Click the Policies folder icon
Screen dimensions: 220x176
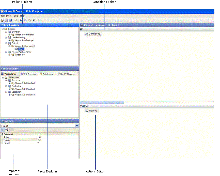click(x=6, y=29)
